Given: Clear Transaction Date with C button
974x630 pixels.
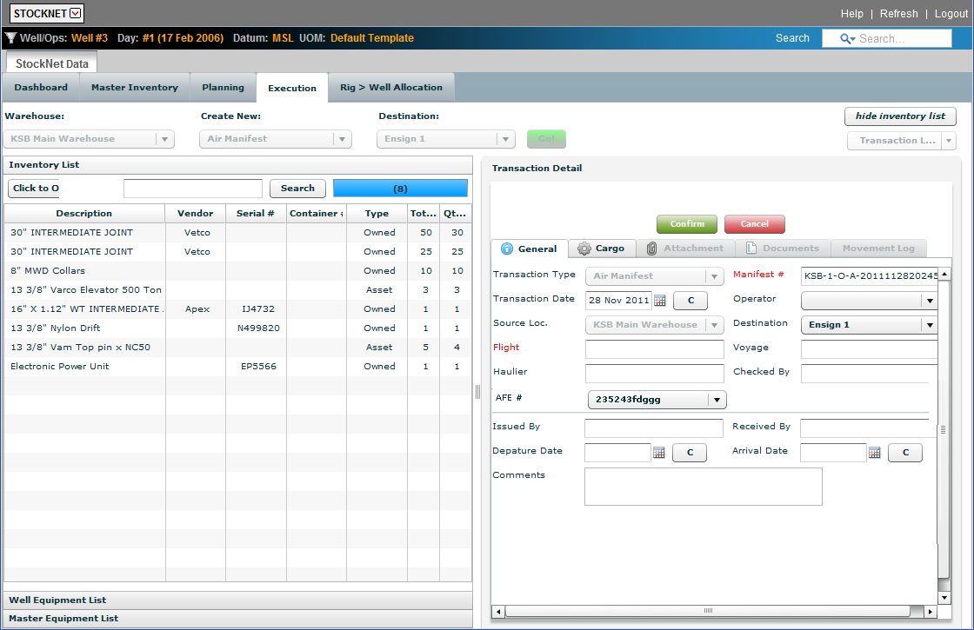Looking at the screenshot, I should pos(690,301).
